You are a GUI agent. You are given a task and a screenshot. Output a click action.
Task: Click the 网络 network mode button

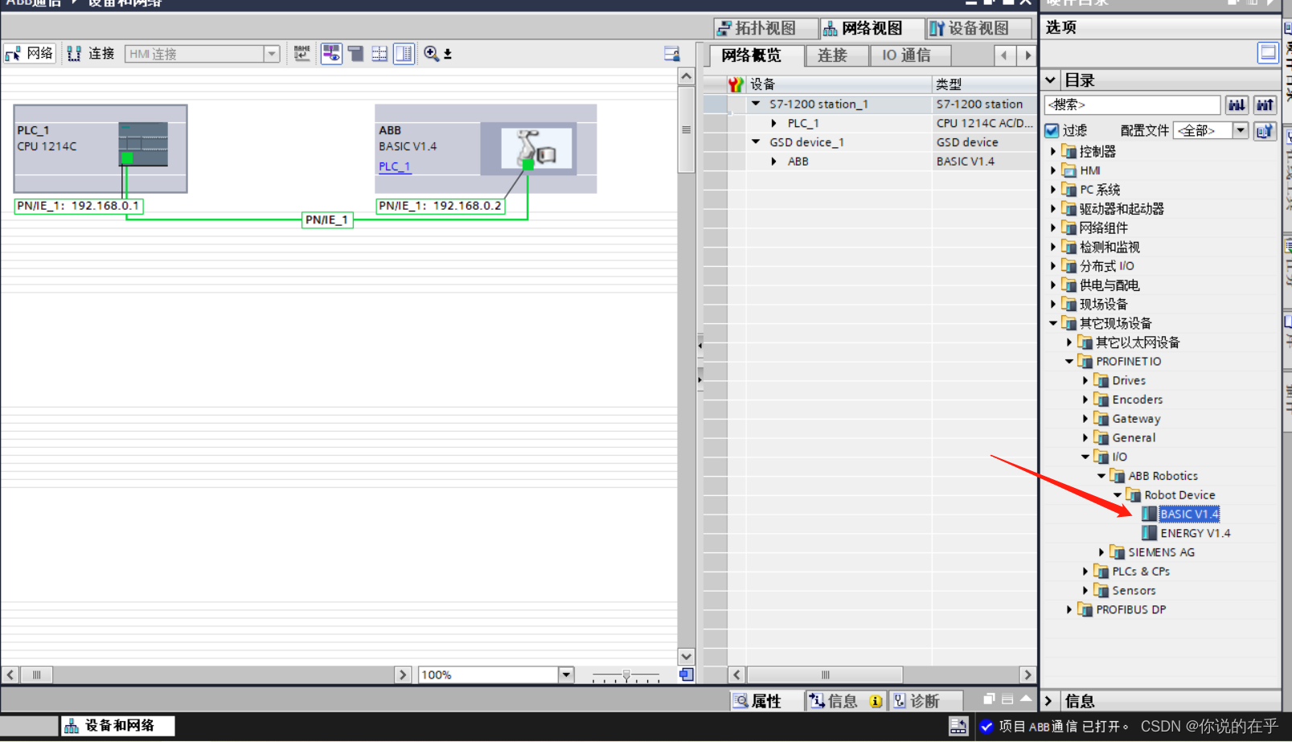(x=30, y=54)
